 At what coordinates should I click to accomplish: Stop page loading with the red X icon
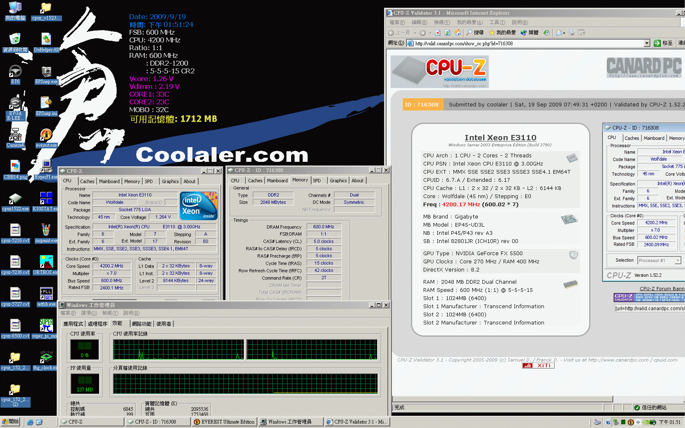tap(438, 33)
